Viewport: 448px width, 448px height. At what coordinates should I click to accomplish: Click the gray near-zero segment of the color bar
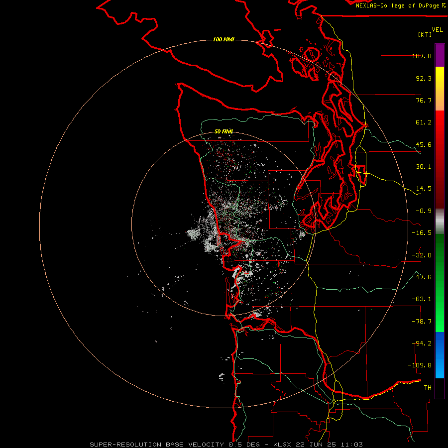(440, 222)
